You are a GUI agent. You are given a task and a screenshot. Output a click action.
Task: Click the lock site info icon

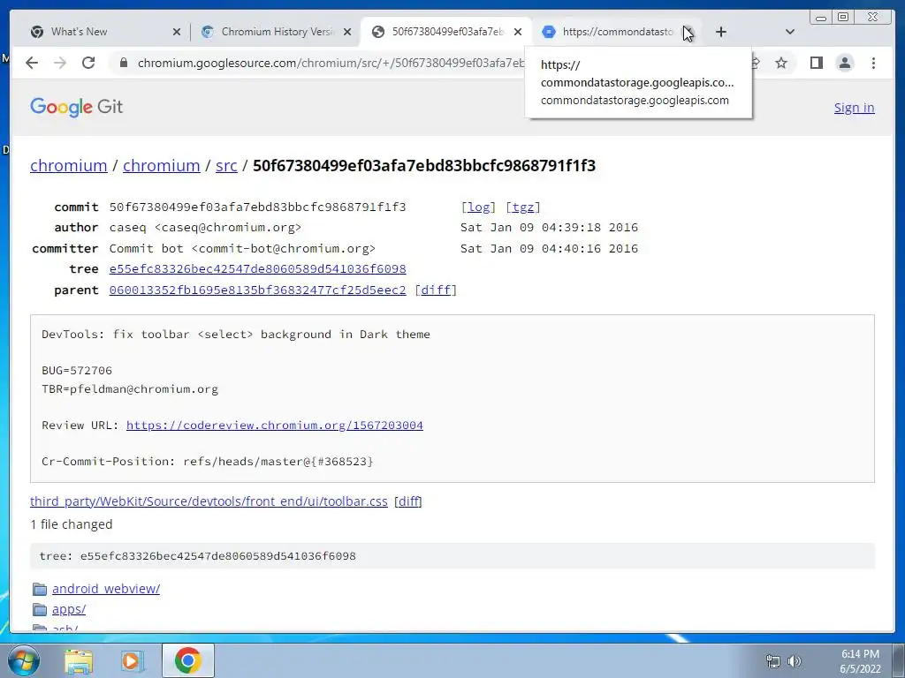point(123,63)
